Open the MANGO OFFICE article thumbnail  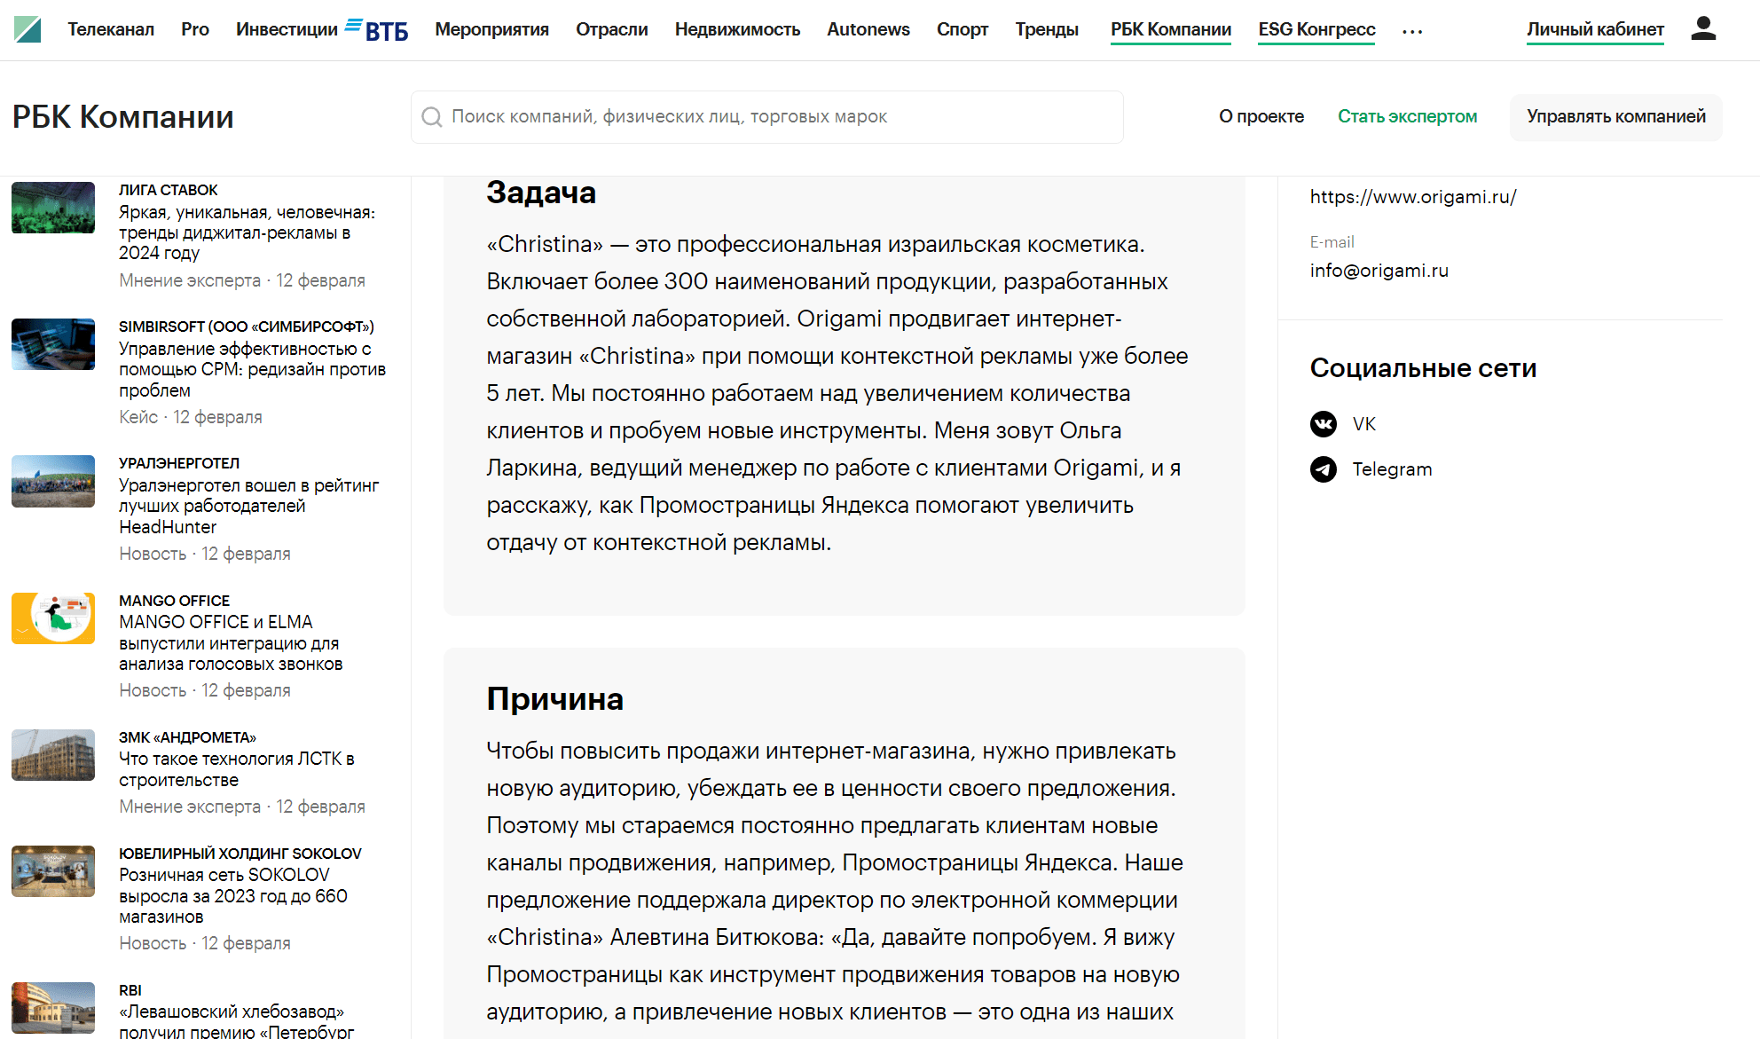coord(53,618)
